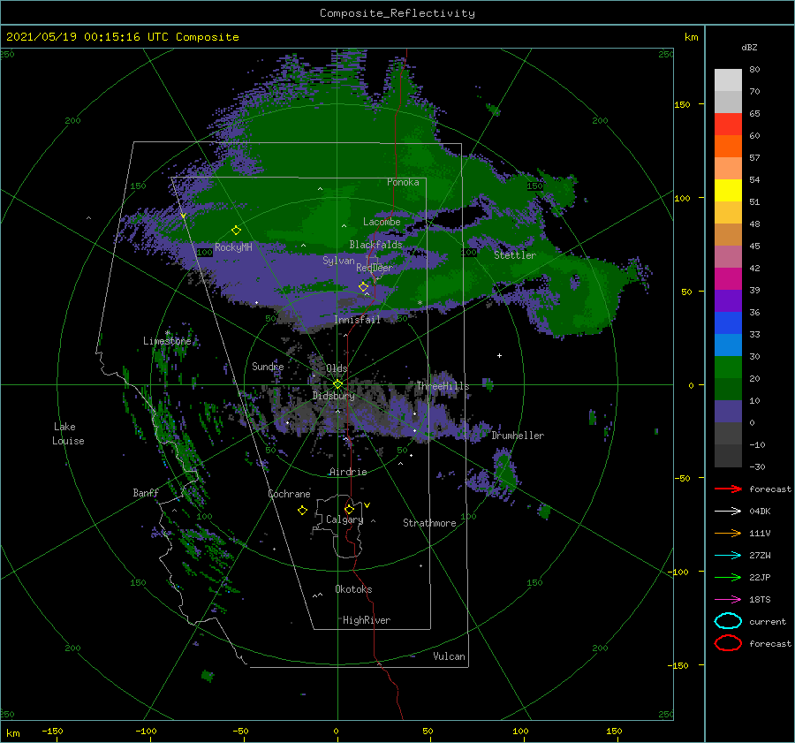
Task: Click the dBZ legend heading
Action: pos(749,47)
